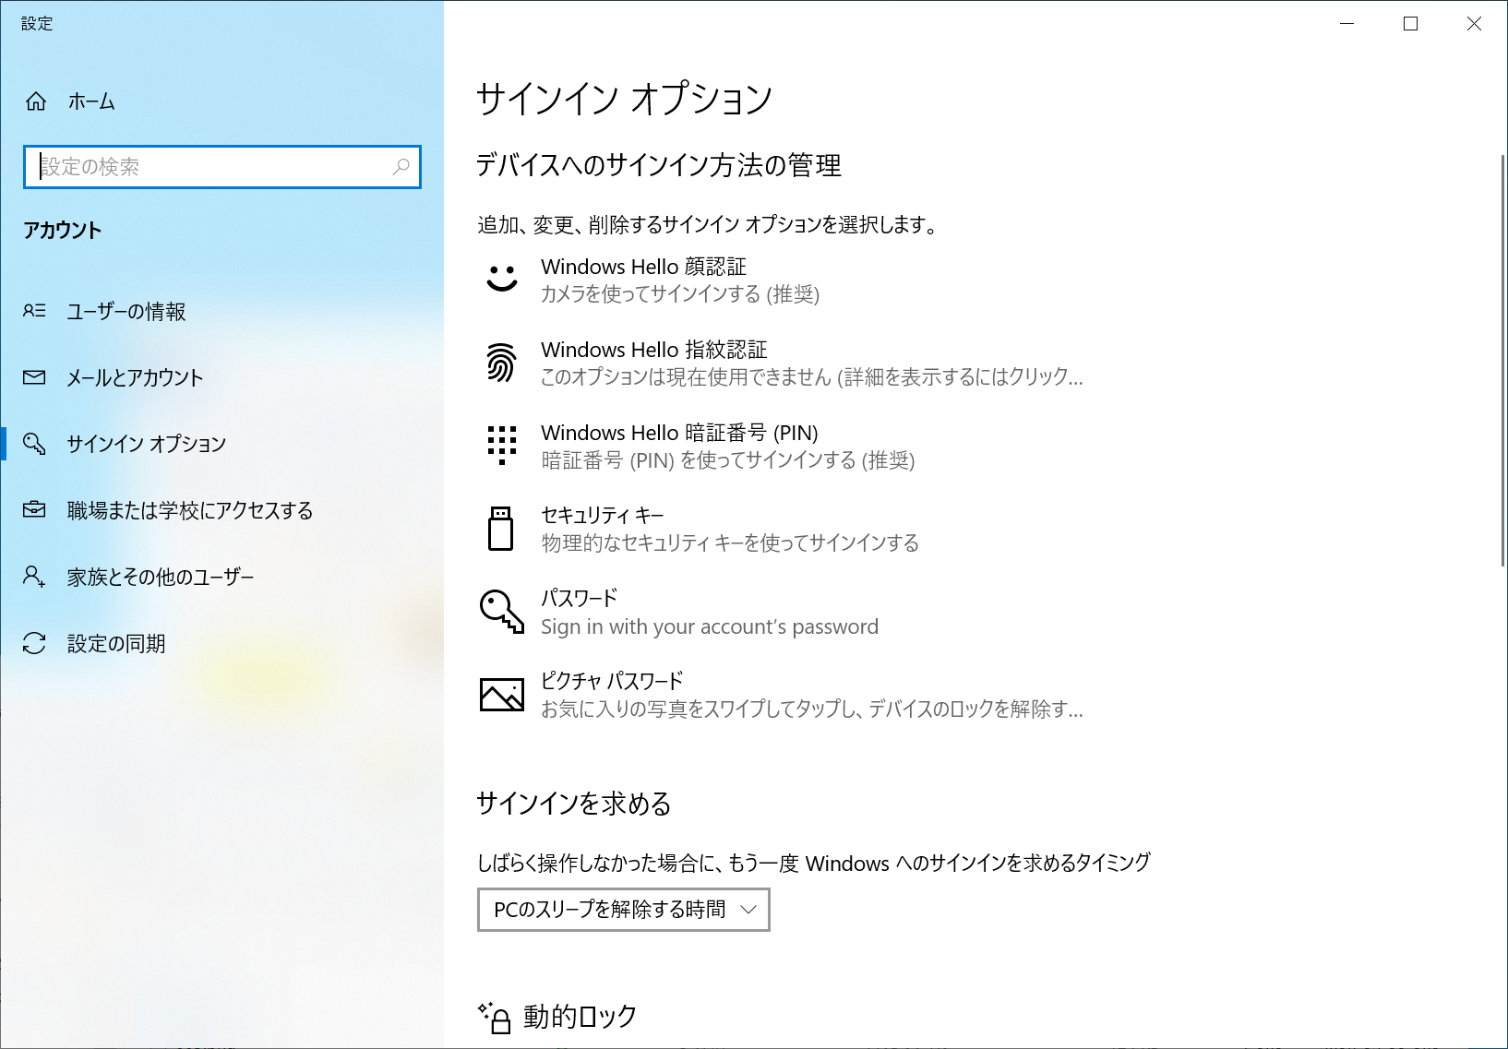Open 職場または学校にアクセスする
The width and height of the screenshot is (1508, 1049).
(221, 510)
